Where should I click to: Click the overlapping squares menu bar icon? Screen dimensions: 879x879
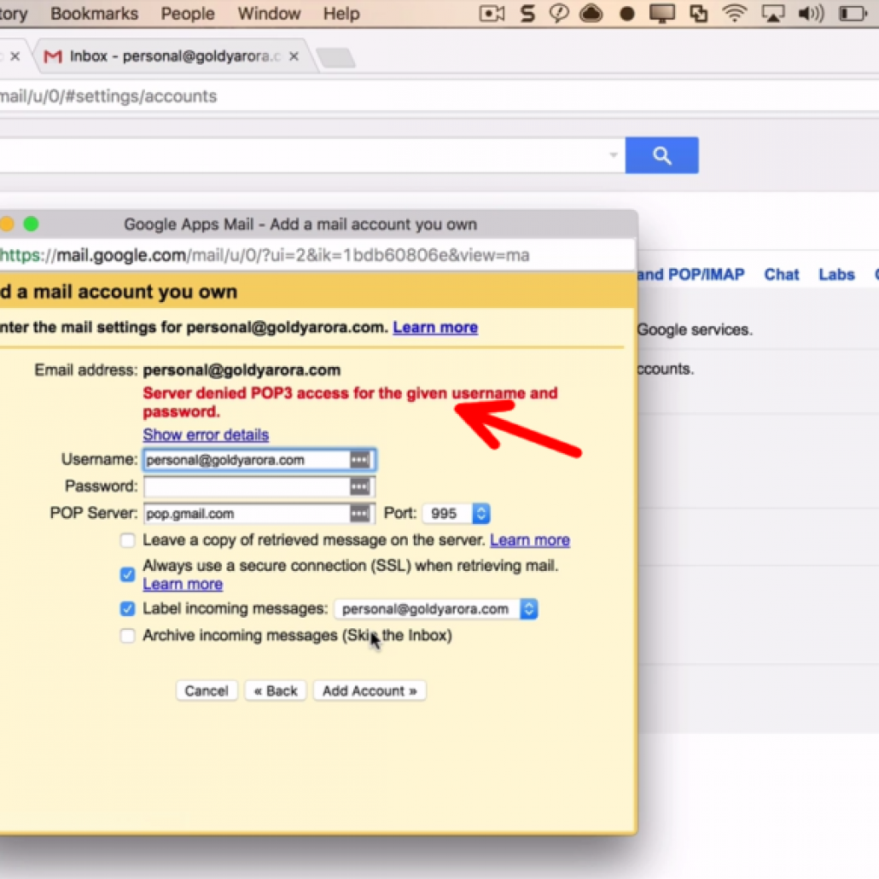pyautogui.click(x=698, y=14)
